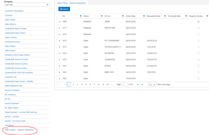Open Customer List link

click(x=11, y=77)
